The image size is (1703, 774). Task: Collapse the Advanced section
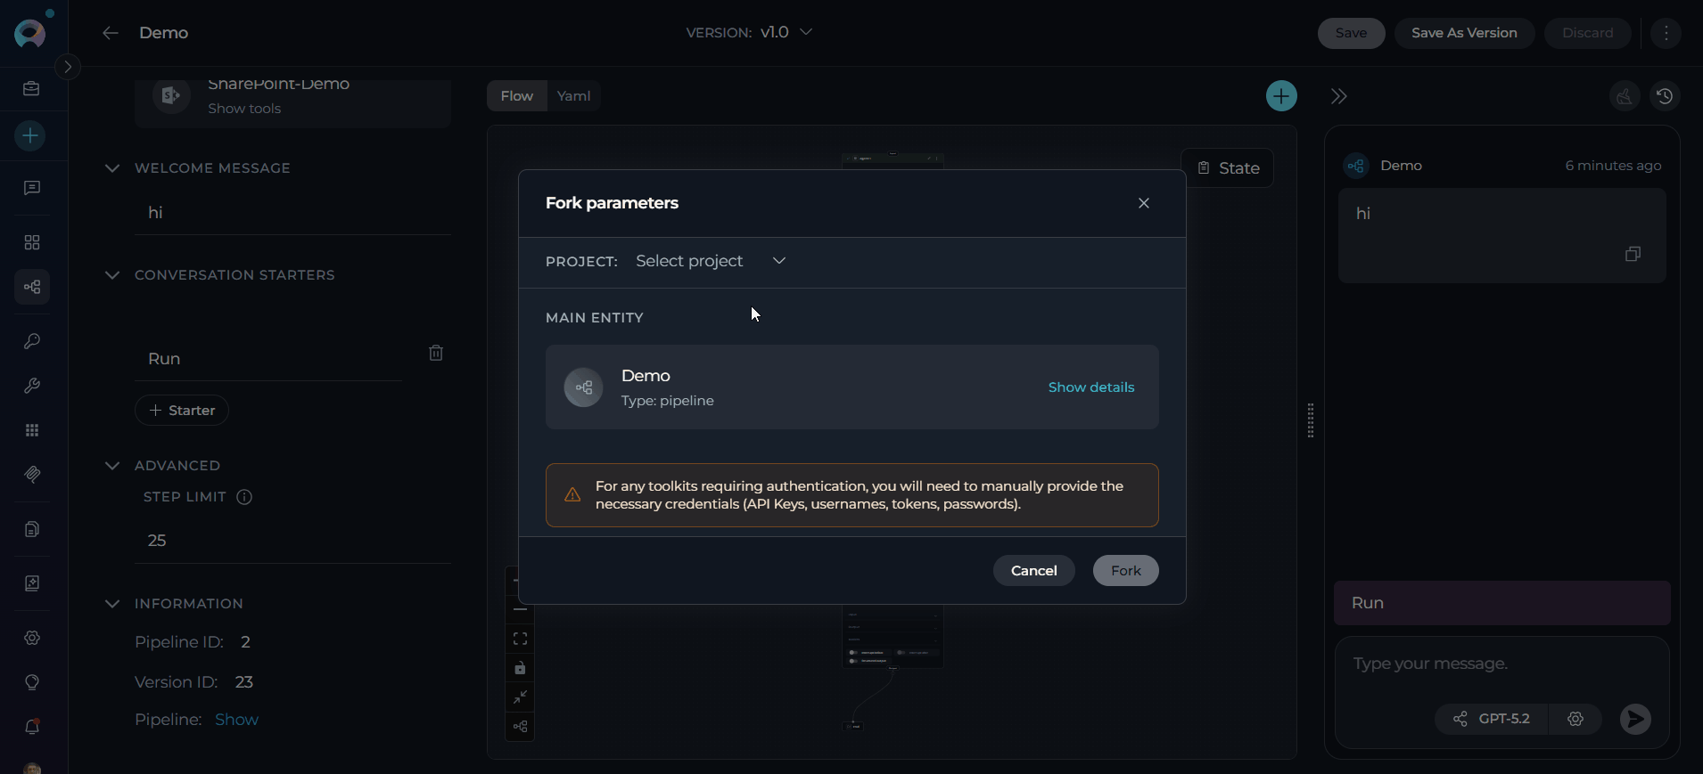point(112,466)
